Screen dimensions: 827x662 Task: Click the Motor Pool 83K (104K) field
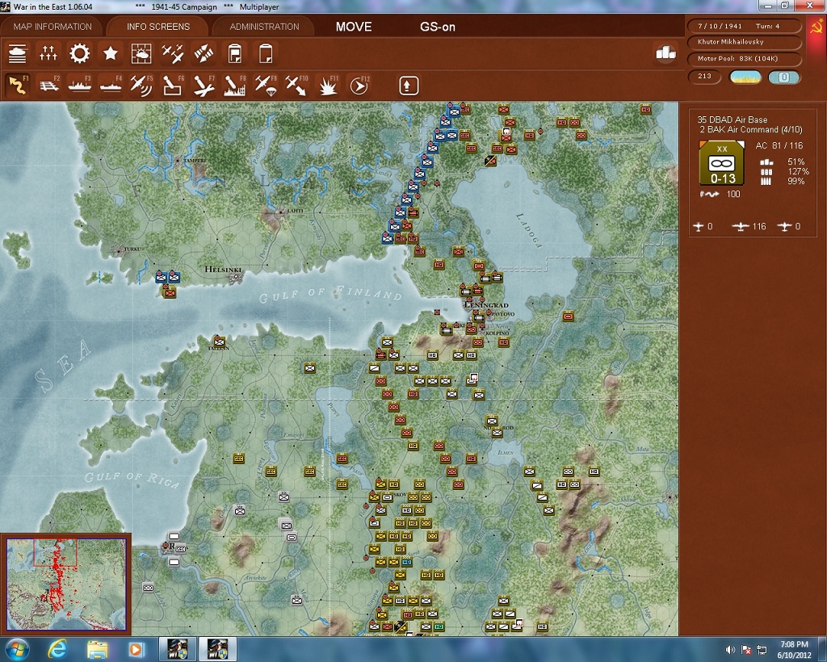click(744, 58)
